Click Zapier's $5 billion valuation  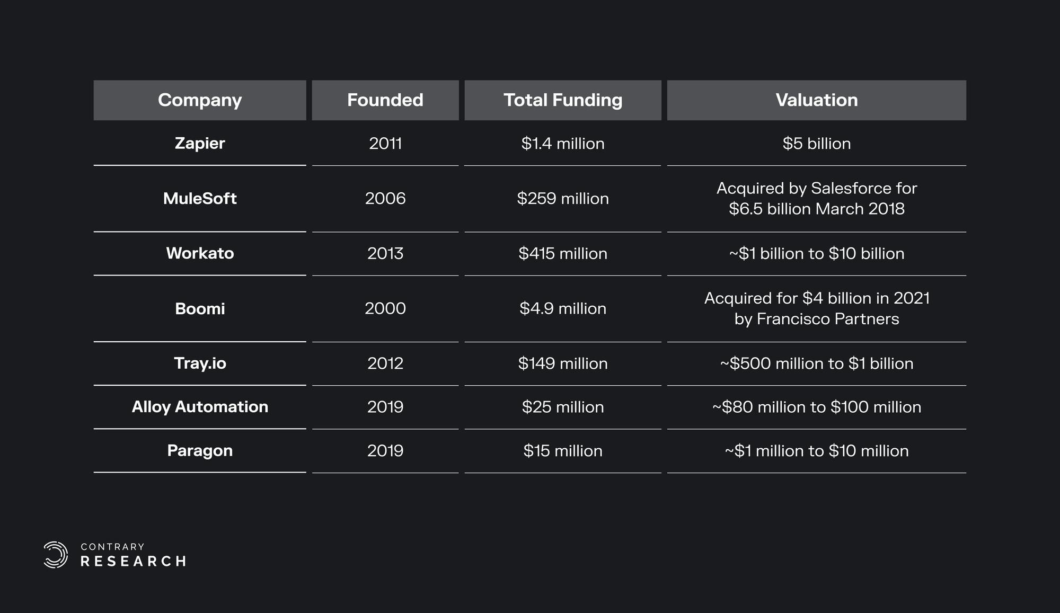[816, 143]
